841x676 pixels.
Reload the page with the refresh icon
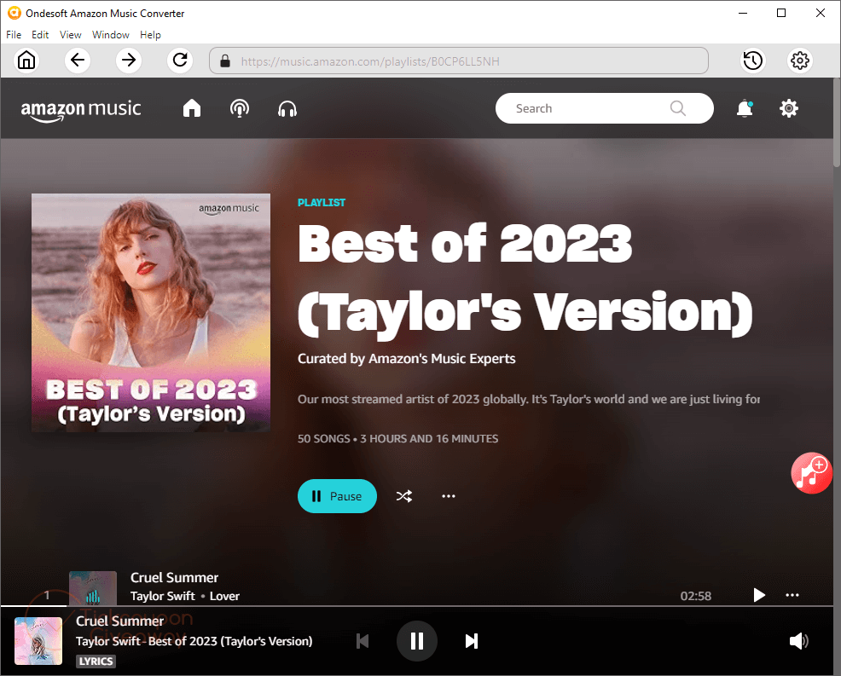click(x=180, y=60)
